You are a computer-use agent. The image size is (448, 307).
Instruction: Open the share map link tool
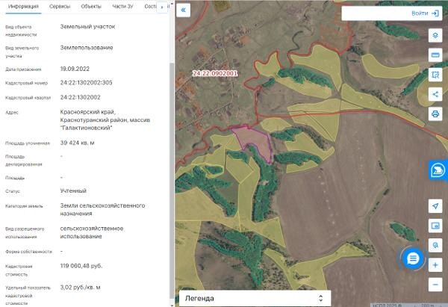tap(435, 94)
